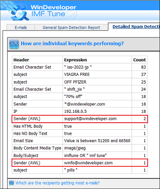
Task: Click the *@windeveloper.com sender expression
Action: 97,104
